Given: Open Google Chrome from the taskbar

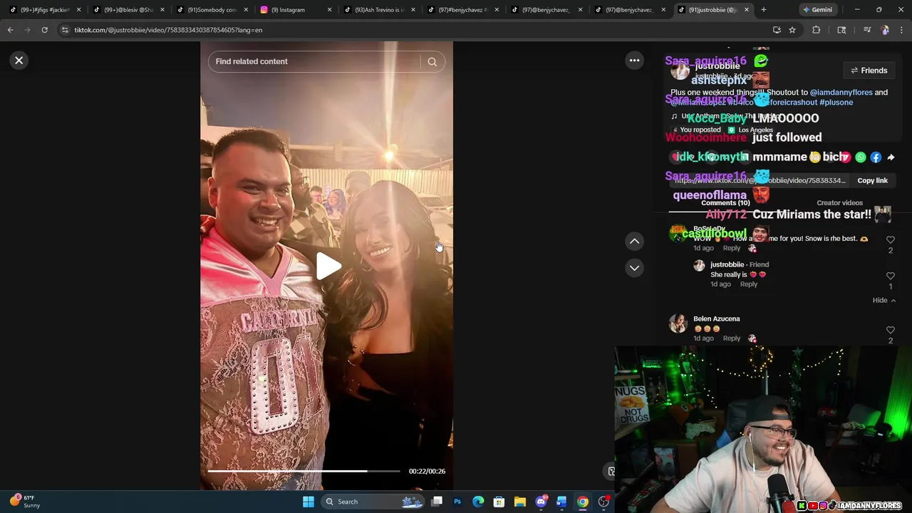Looking at the screenshot, I should coord(583,502).
